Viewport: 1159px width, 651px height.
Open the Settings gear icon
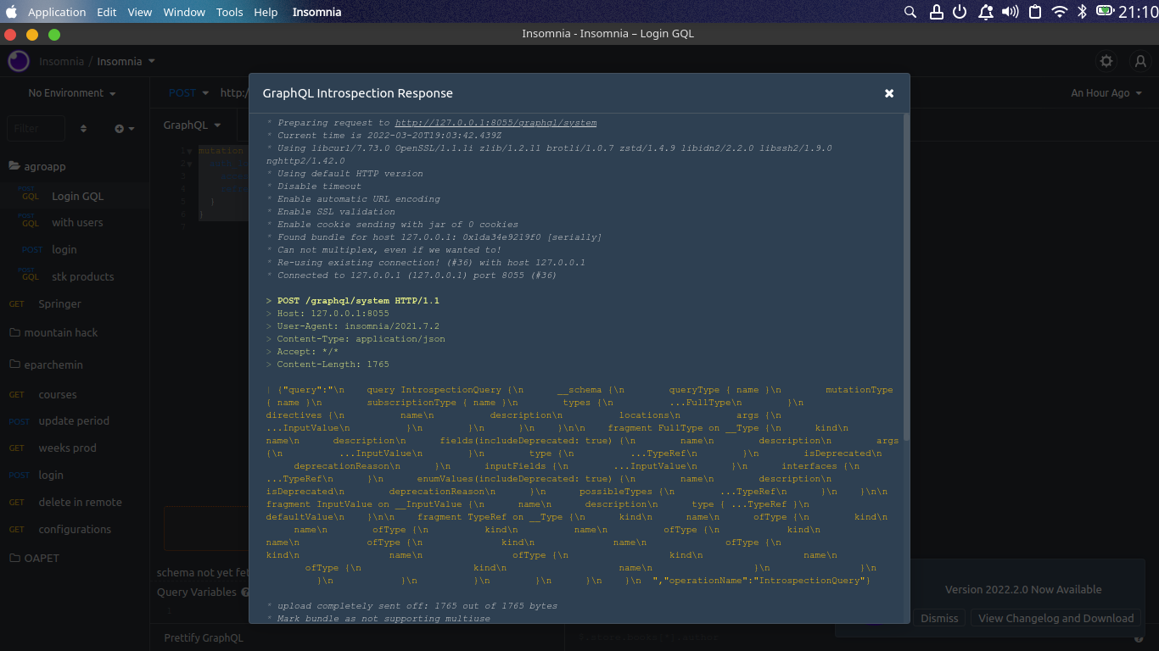tap(1106, 61)
